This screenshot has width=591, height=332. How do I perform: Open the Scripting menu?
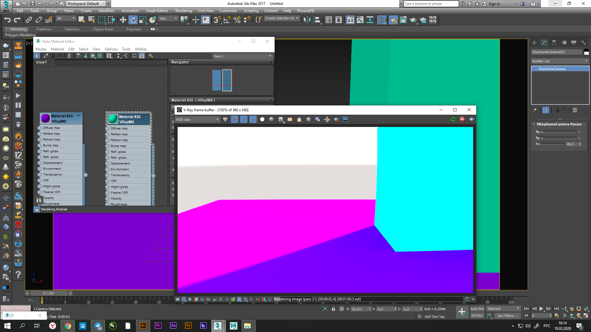click(x=251, y=11)
